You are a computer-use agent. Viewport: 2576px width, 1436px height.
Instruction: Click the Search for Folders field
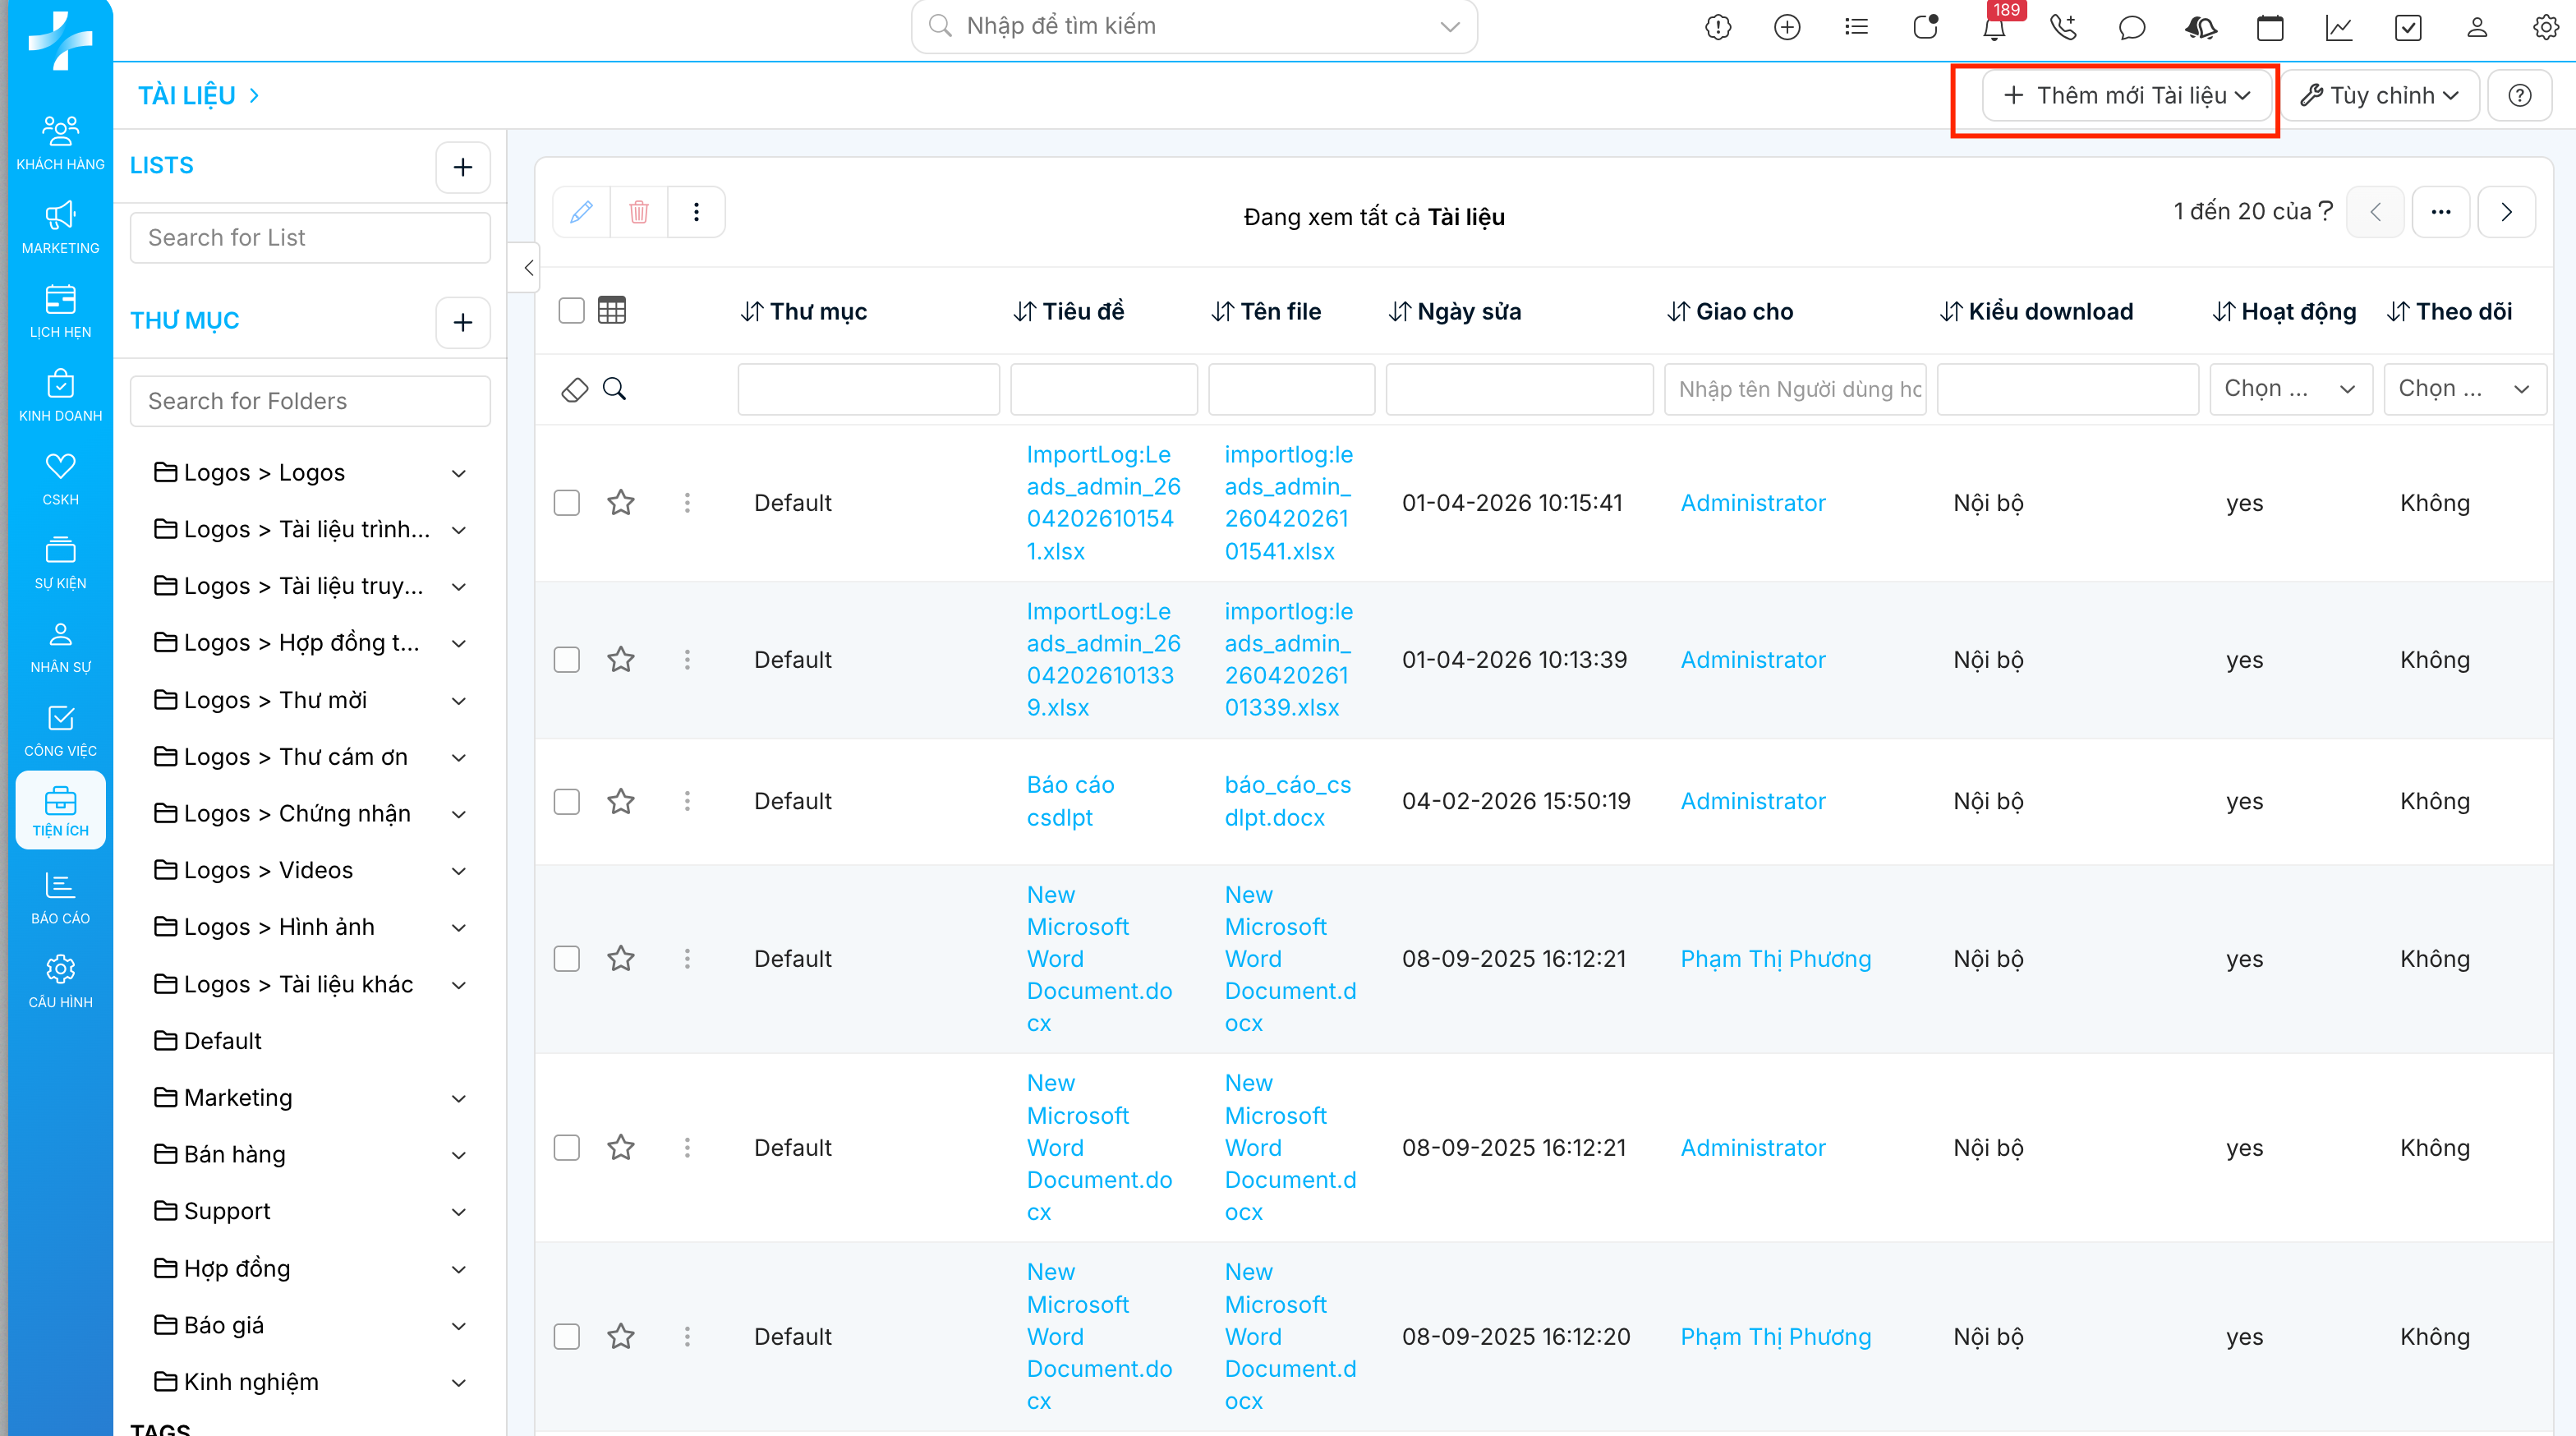click(x=310, y=401)
